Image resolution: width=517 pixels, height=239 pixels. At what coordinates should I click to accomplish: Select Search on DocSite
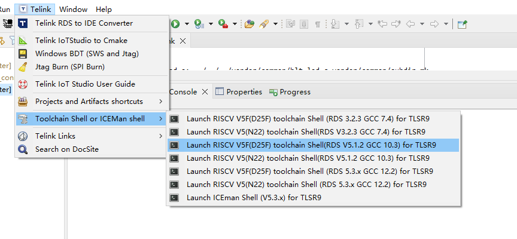[92, 149]
